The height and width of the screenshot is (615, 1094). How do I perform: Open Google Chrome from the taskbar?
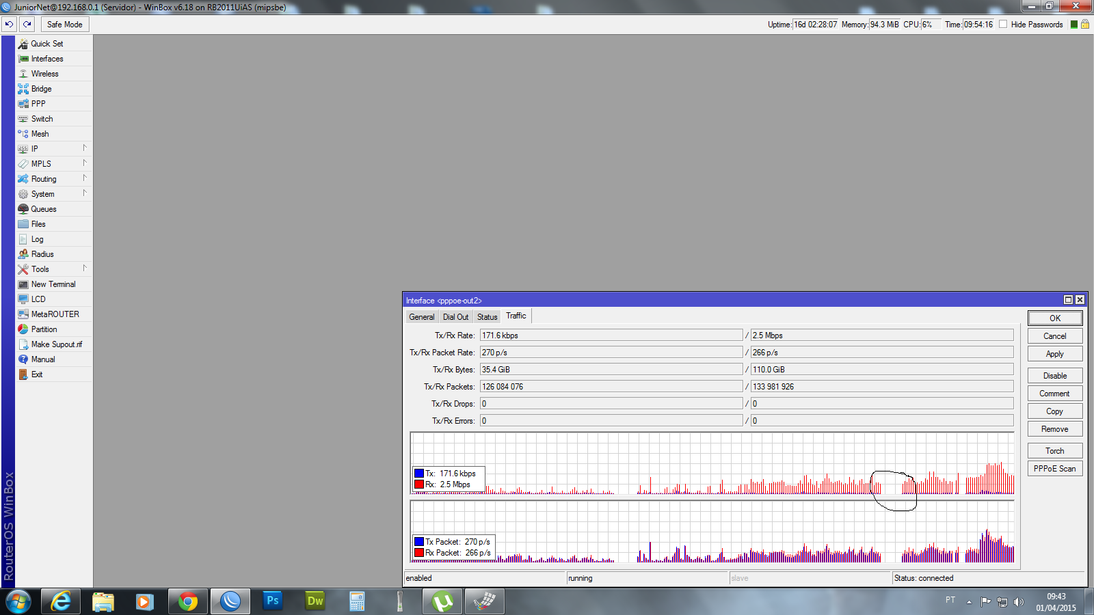click(188, 601)
